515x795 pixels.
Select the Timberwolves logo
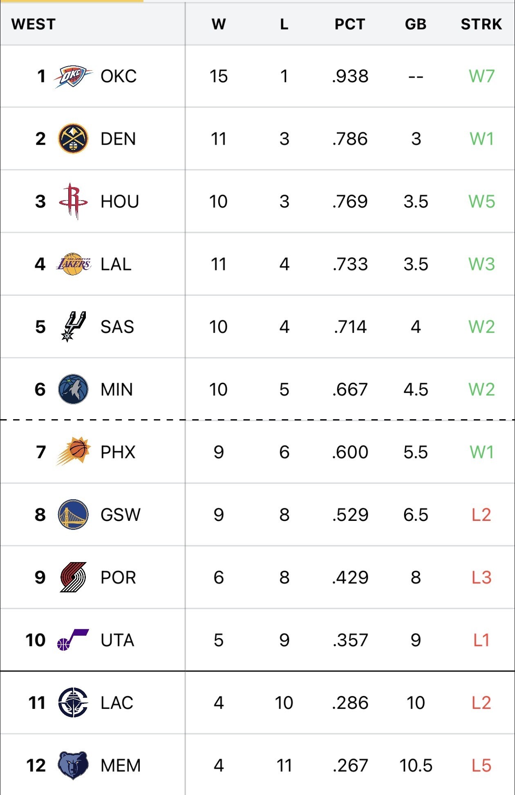(73, 389)
